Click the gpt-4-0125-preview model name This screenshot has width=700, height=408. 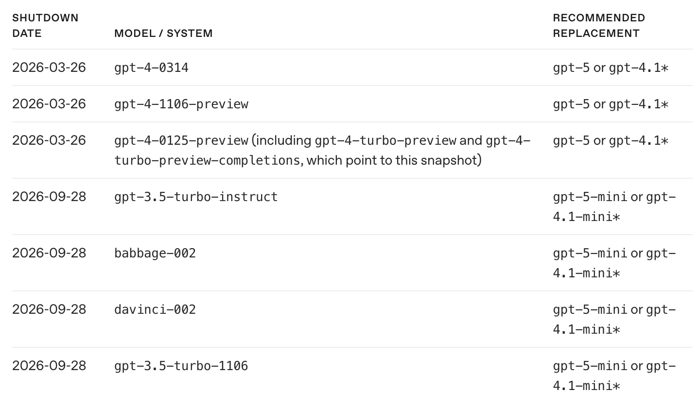[x=181, y=140]
